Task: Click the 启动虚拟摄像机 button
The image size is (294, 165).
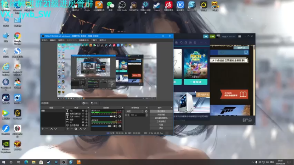Action: (161, 118)
